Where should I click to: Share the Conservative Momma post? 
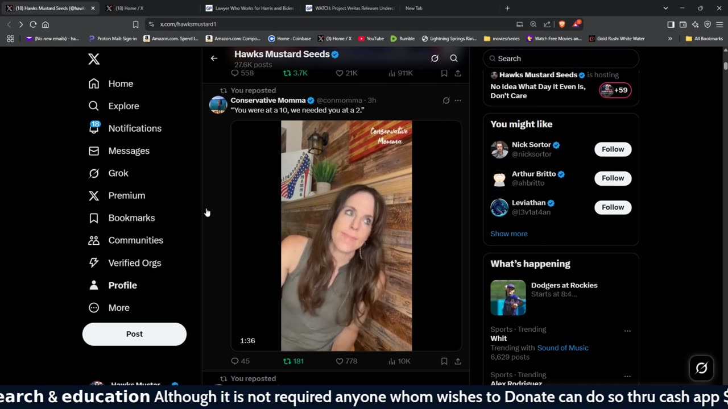(458, 361)
